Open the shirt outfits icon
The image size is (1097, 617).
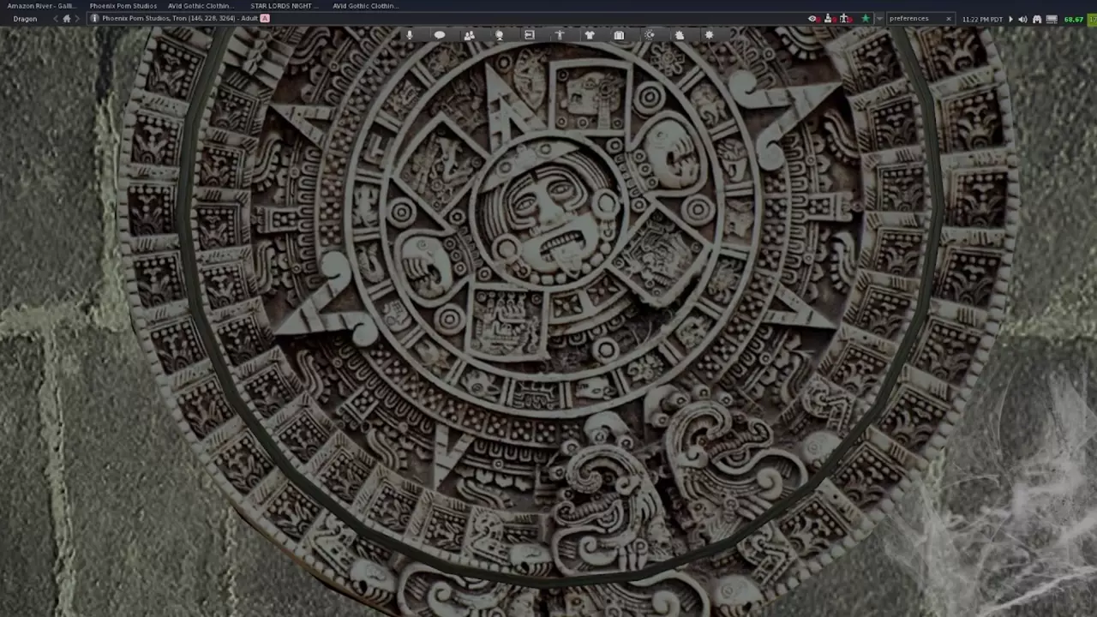[590, 35]
